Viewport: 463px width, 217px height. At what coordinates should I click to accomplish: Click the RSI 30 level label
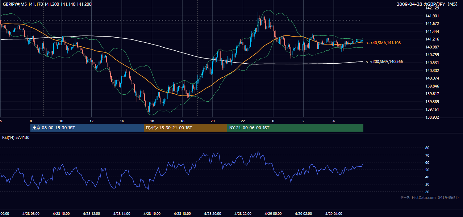tap(427, 184)
